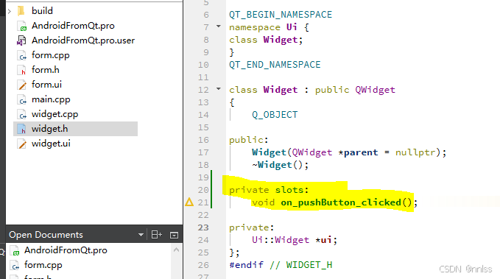The width and height of the screenshot is (500, 279).
Task: Click QT_BEGIN_NAMESPACE on line 6
Action: tap(281, 15)
